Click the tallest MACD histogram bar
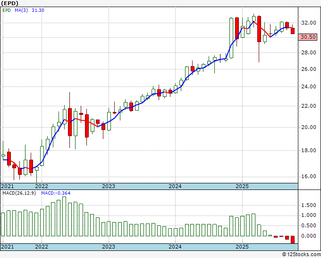 64,216
